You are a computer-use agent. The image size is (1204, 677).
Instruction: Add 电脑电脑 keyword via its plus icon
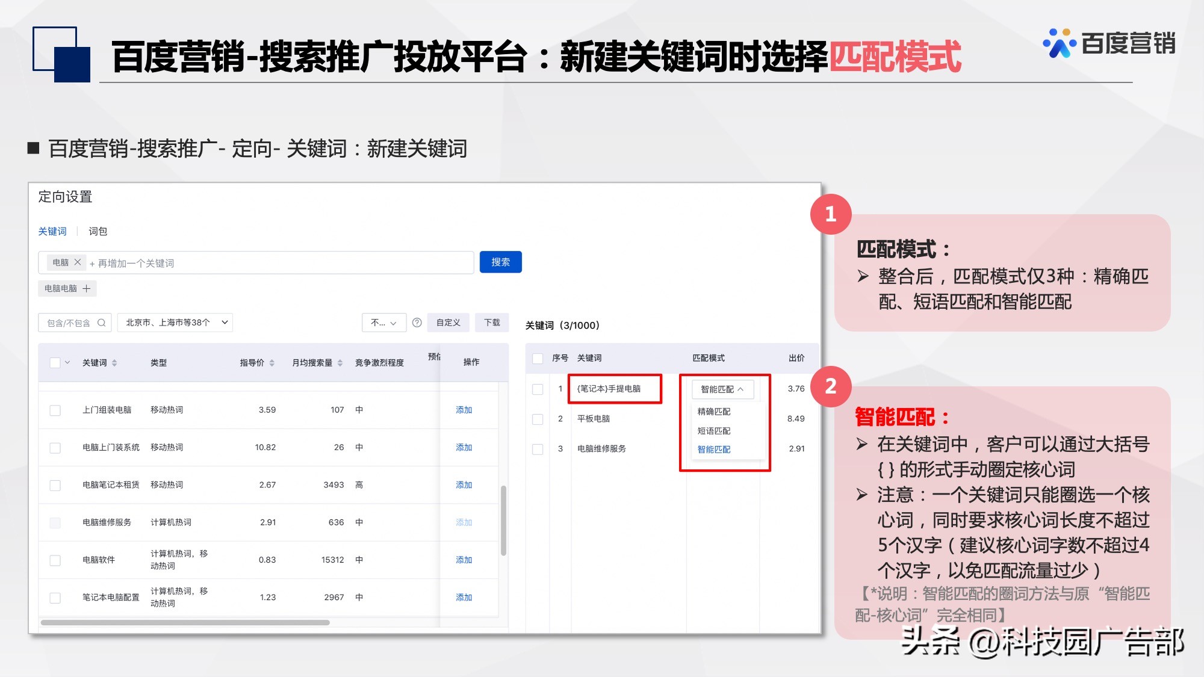pyautogui.click(x=87, y=289)
